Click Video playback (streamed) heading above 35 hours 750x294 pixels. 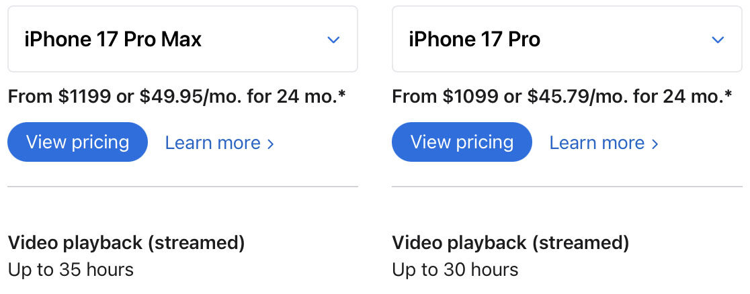tap(126, 243)
